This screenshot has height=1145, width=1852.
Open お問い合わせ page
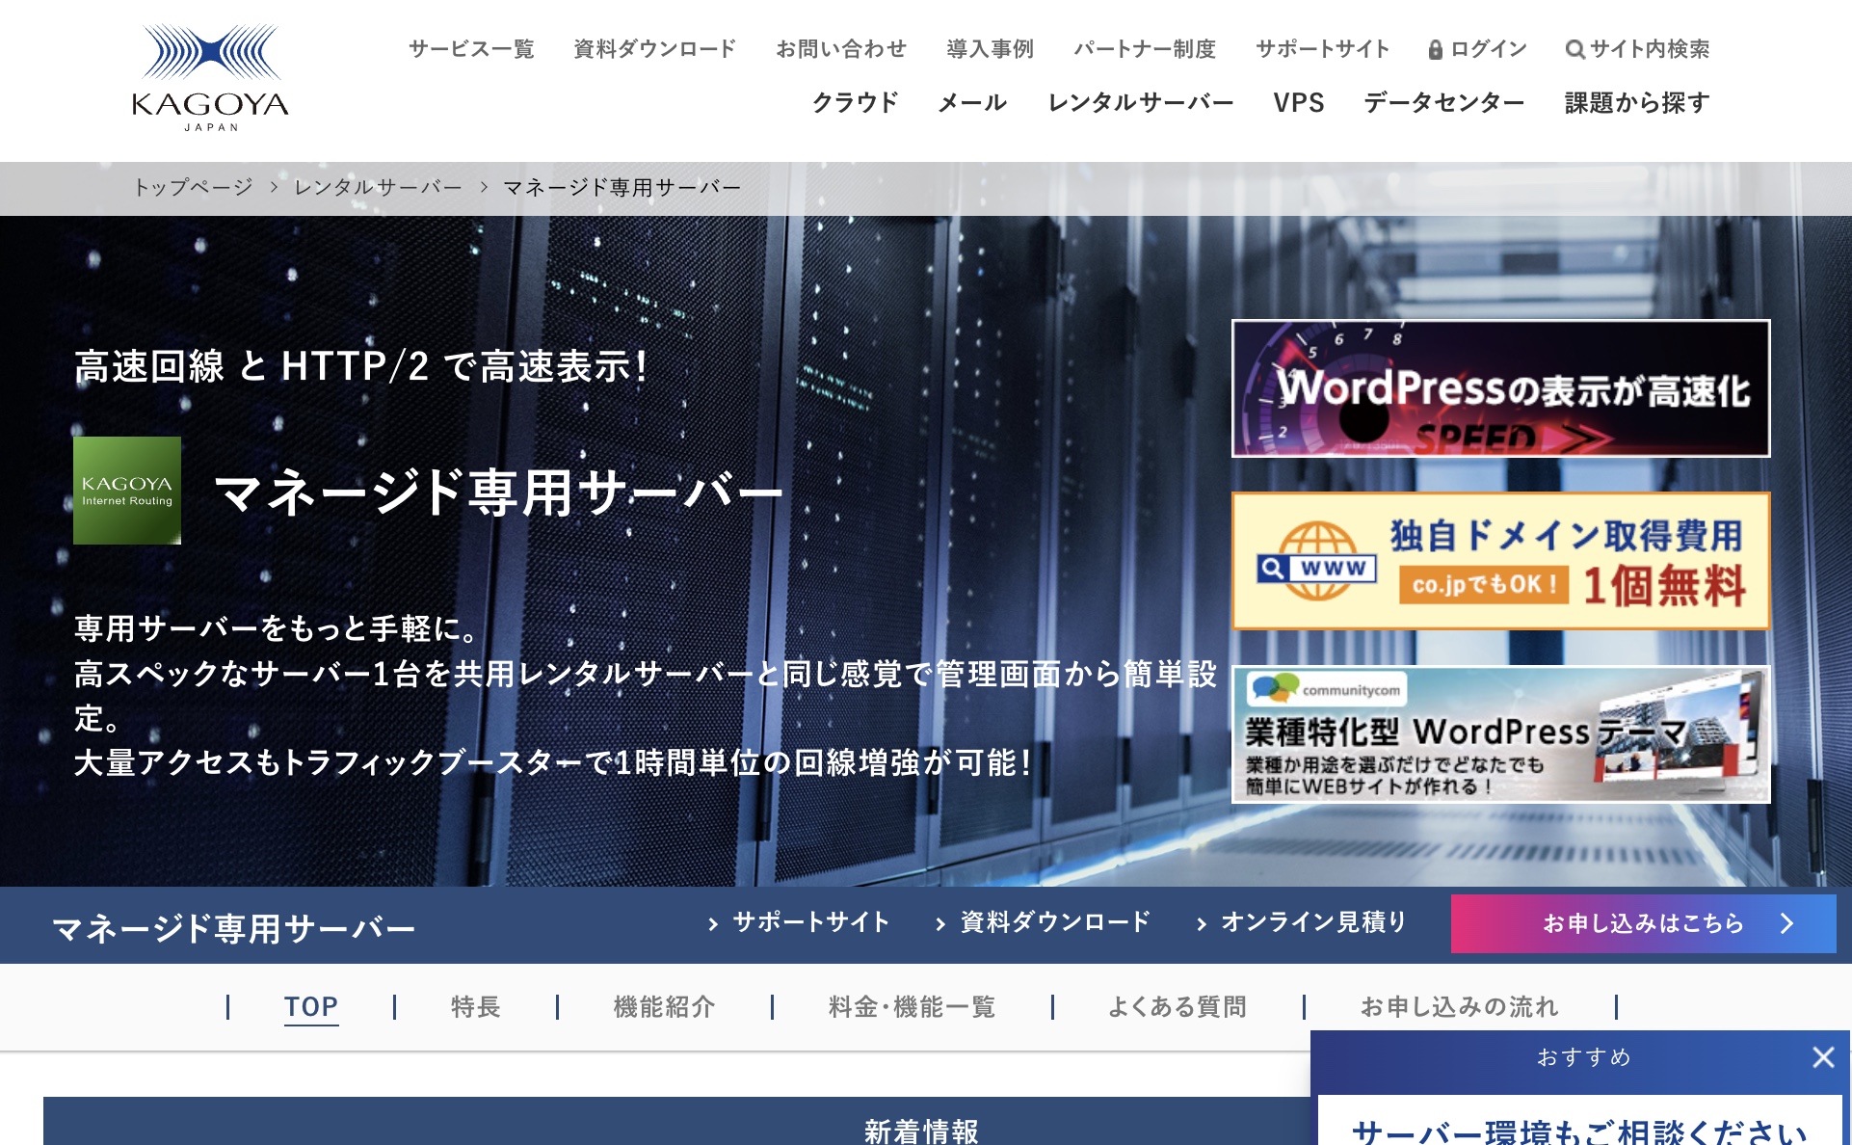841,49
